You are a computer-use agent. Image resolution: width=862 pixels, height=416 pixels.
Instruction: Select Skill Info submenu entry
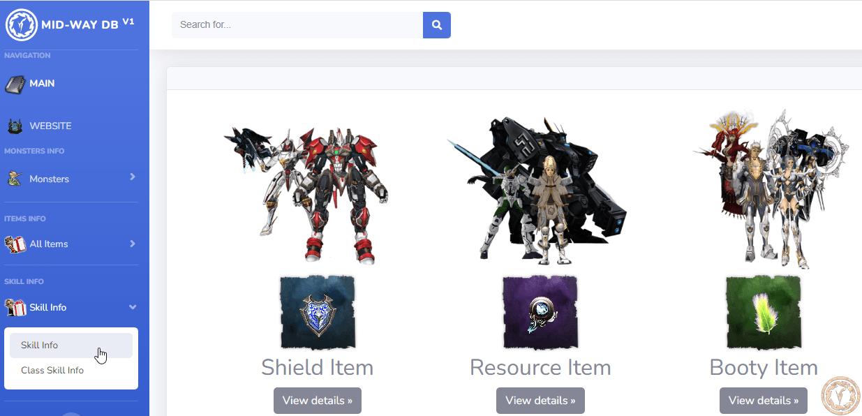71,346
